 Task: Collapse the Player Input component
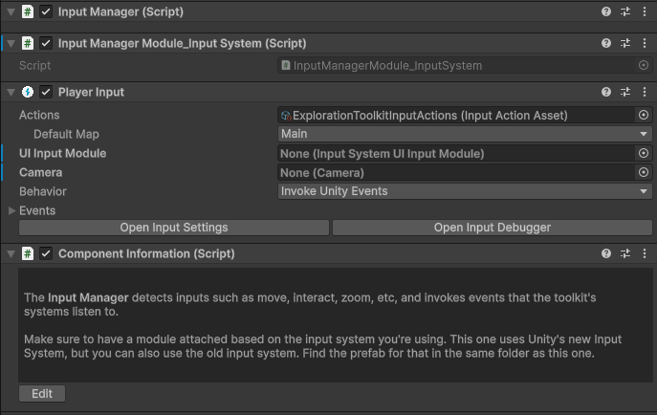tap(11, 92)
